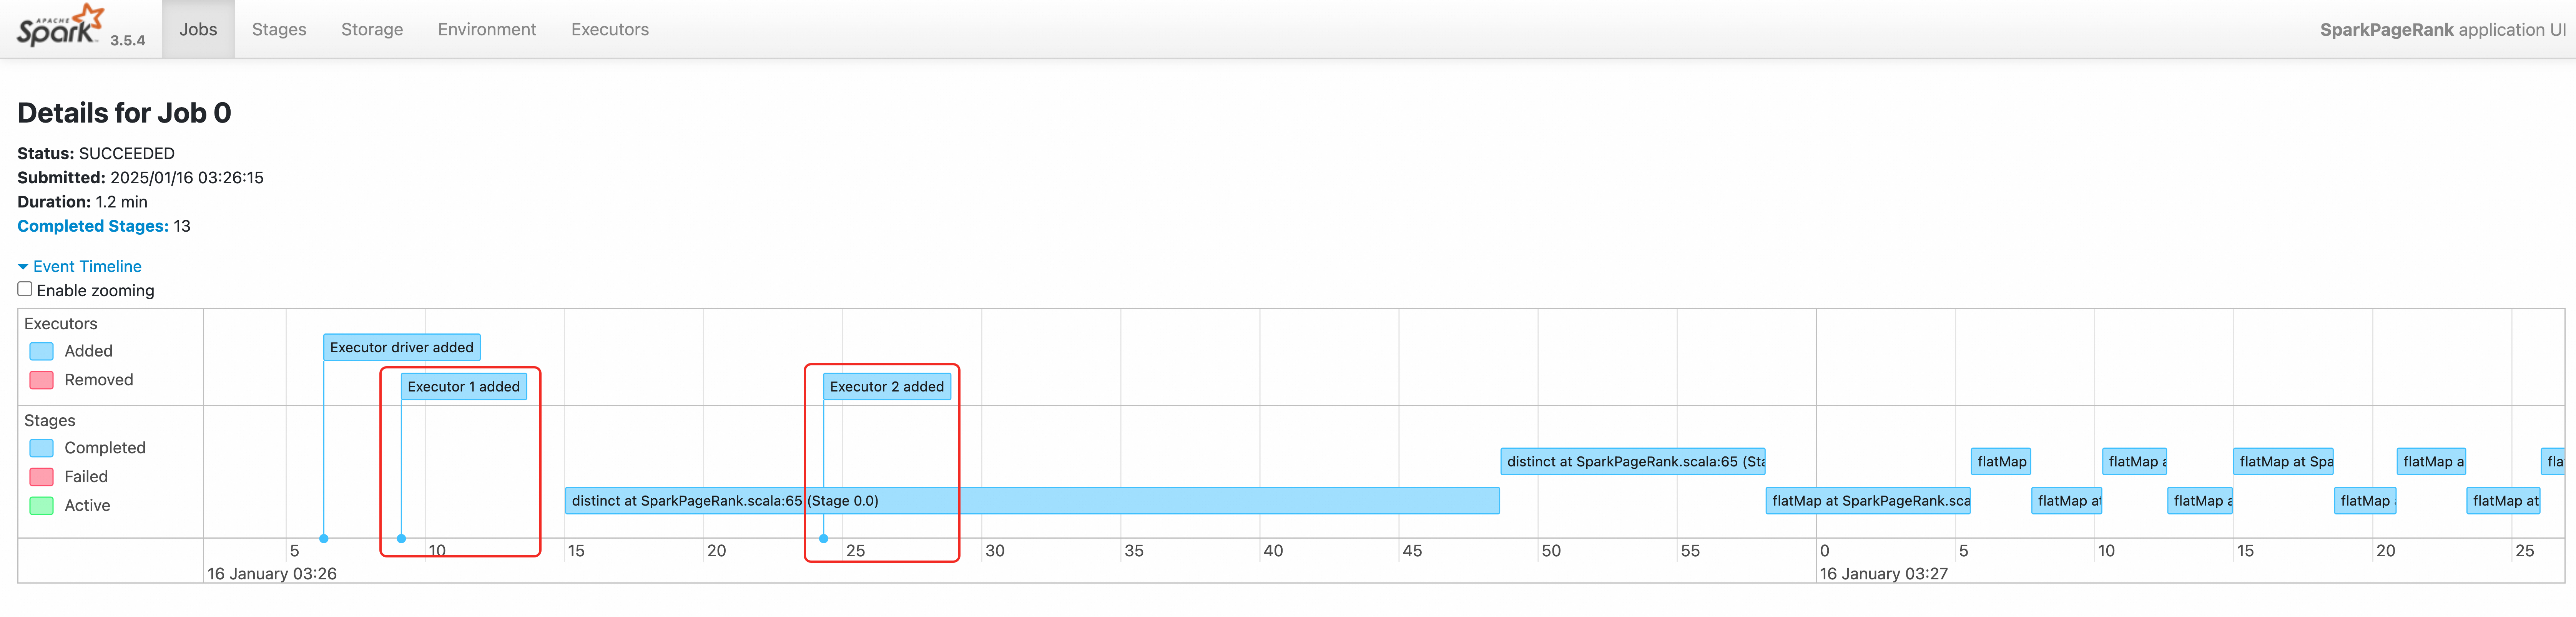Collapse the Event Timeline section
Screen dimensions: 2576x617
(x=80, y=266)
